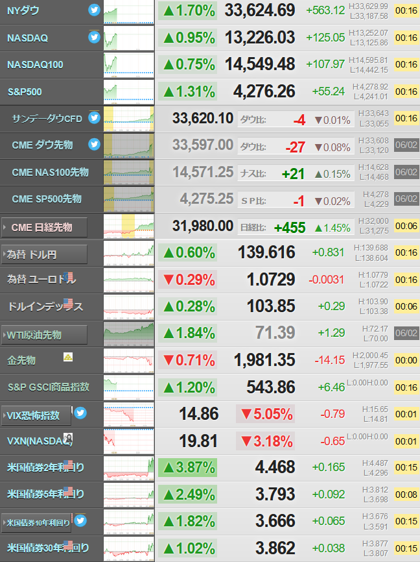Click the NASDAQ mini chart thumbnail
This screenshot has width=420, height=562.
pos(129,38)
